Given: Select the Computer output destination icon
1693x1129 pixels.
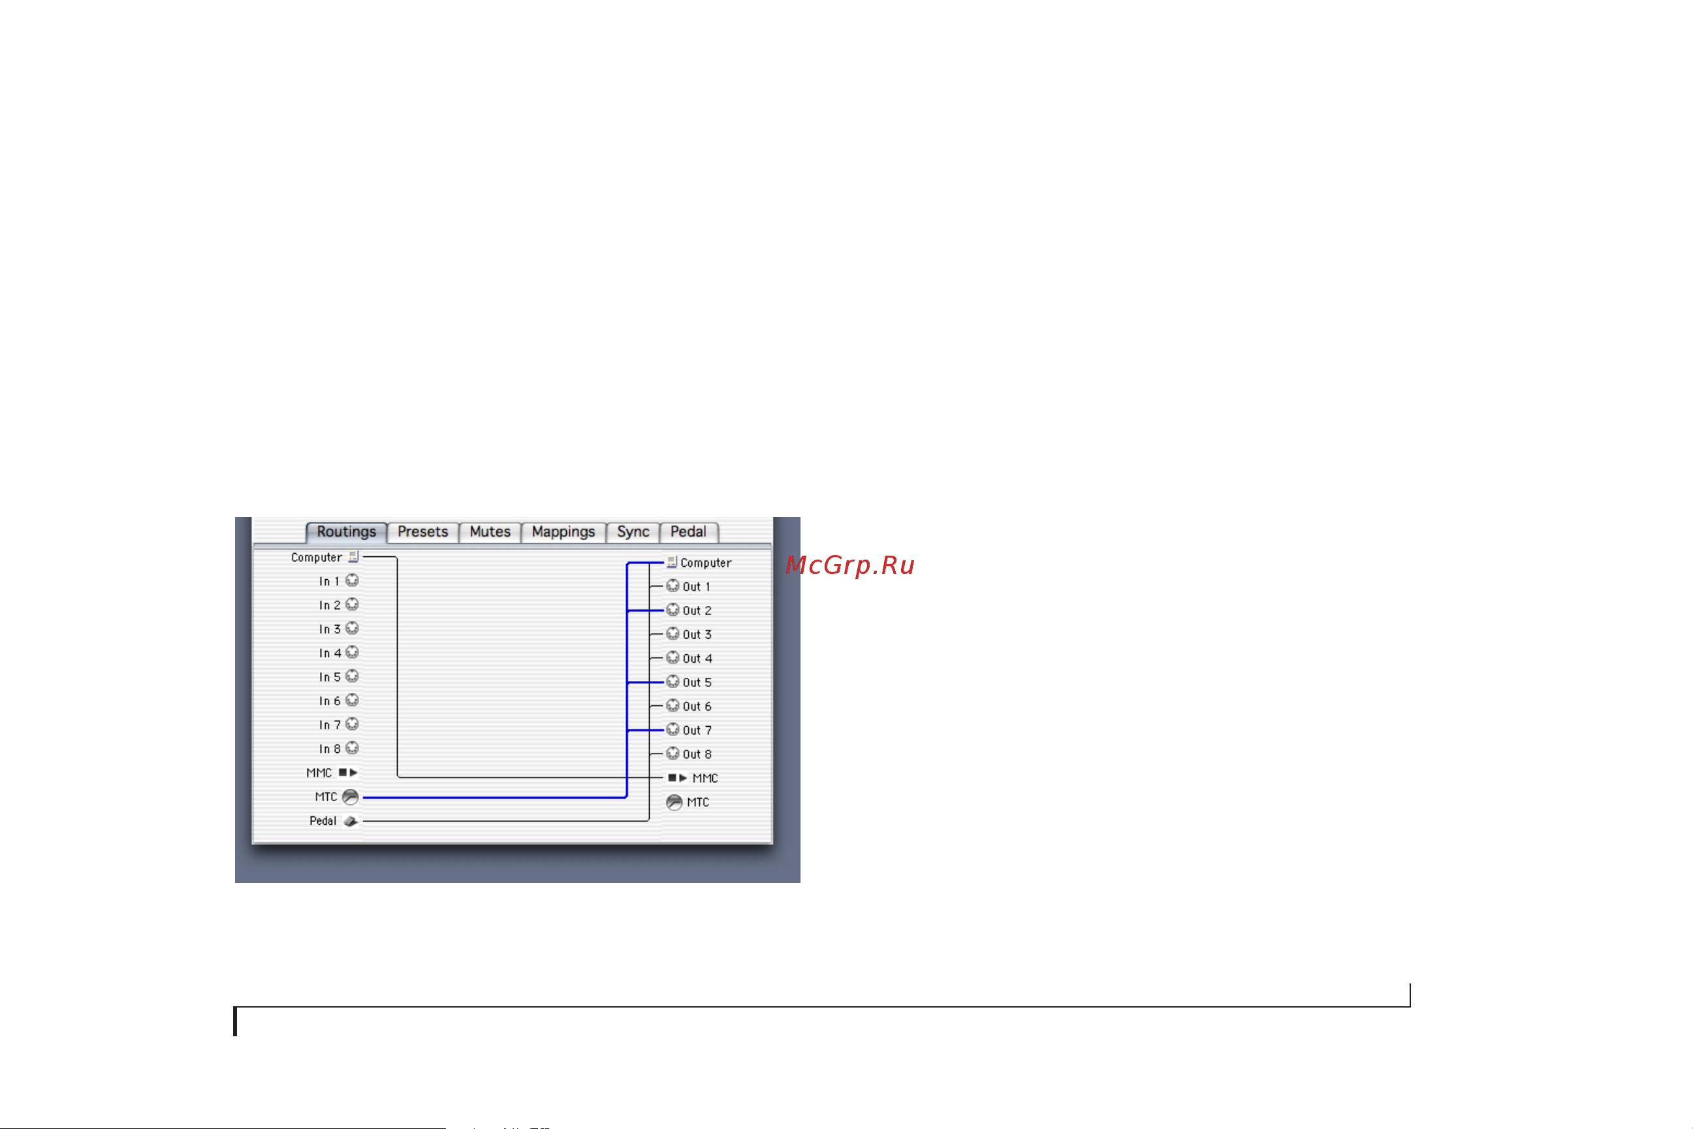Looking at the screenshot, I should click(x=672, y=562).
